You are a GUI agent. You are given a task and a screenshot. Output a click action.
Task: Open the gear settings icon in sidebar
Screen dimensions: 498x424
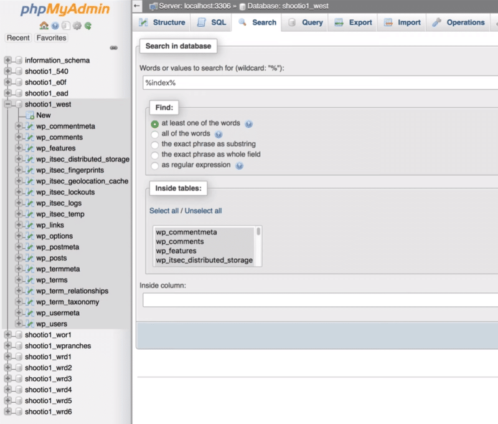[77, 26]
